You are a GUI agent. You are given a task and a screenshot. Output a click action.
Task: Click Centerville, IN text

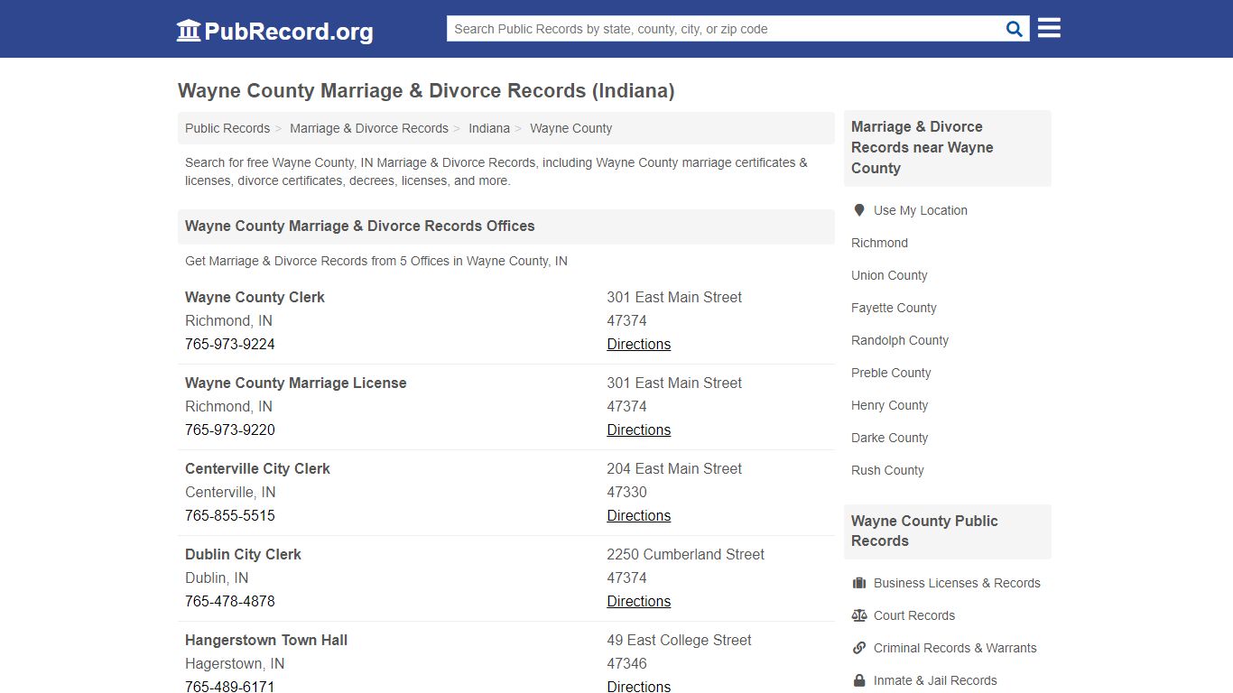pos(230,492)
